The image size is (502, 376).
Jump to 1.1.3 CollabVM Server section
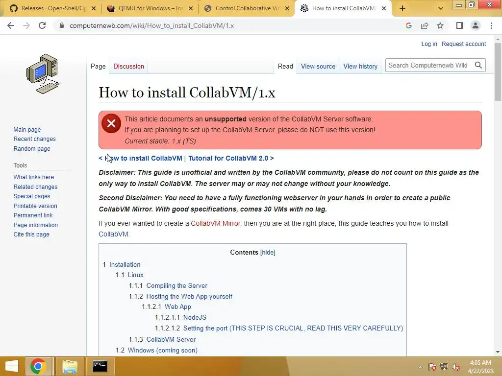(171, 339)
